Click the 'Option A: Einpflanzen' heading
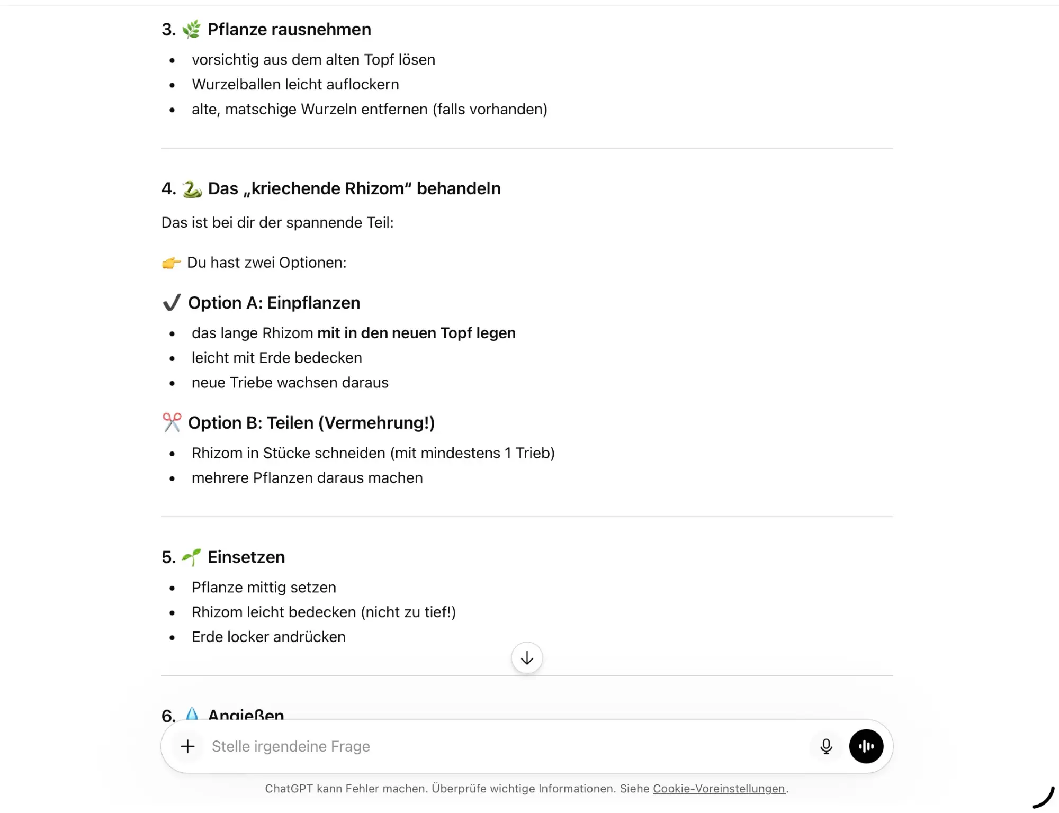 click(274, 303)
